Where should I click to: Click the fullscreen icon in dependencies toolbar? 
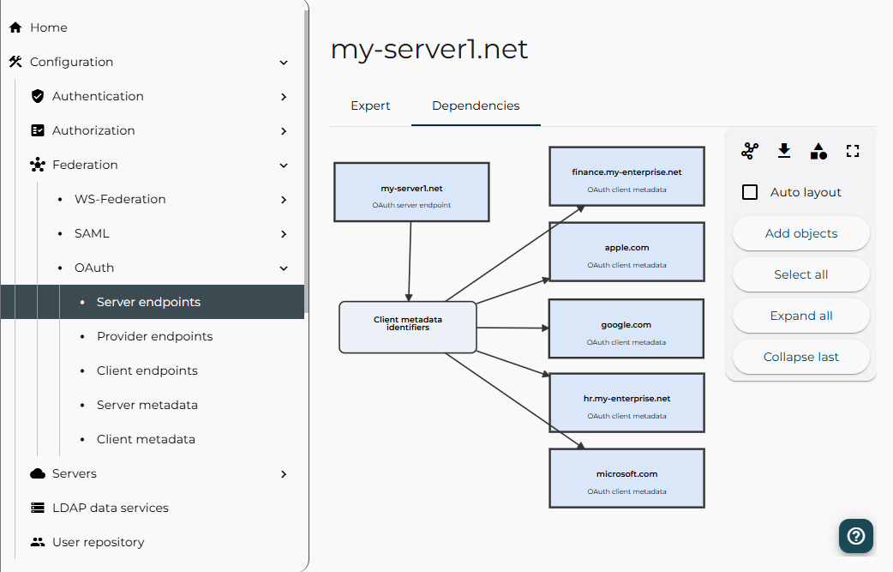point(853,151)
